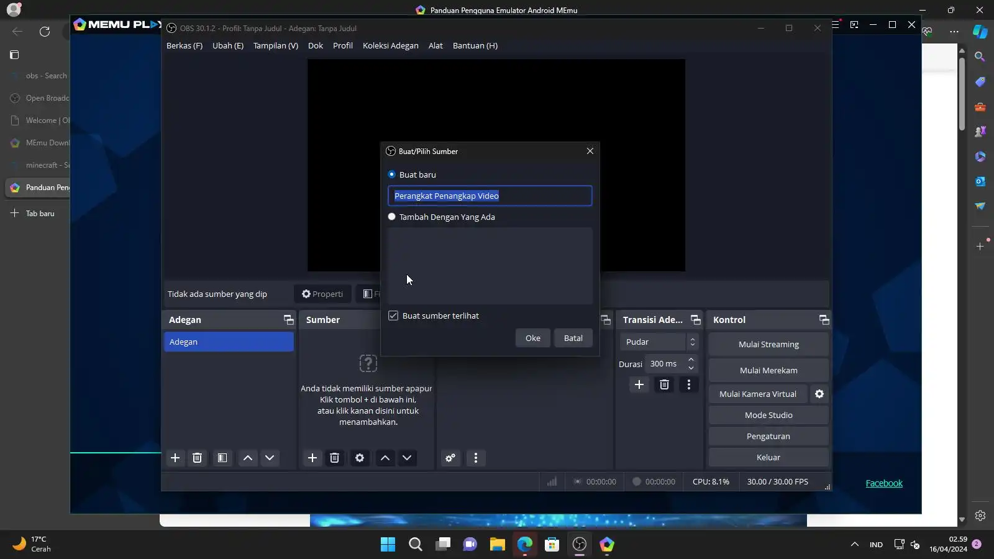Screen dimensions: 994x559
Task: Open Tab baru in browser sidebar
Action: point(34,213)
